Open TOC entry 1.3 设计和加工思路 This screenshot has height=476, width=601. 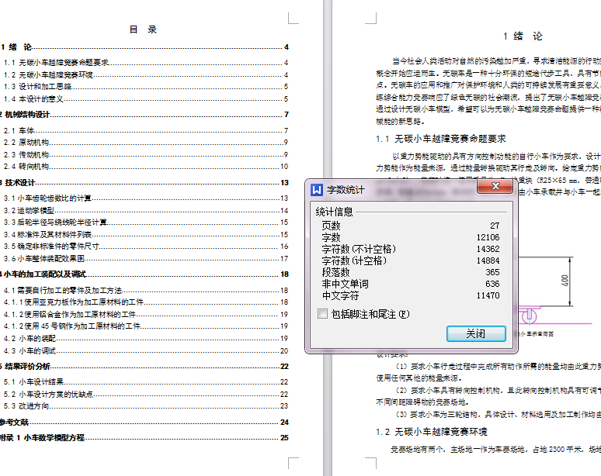146,87
